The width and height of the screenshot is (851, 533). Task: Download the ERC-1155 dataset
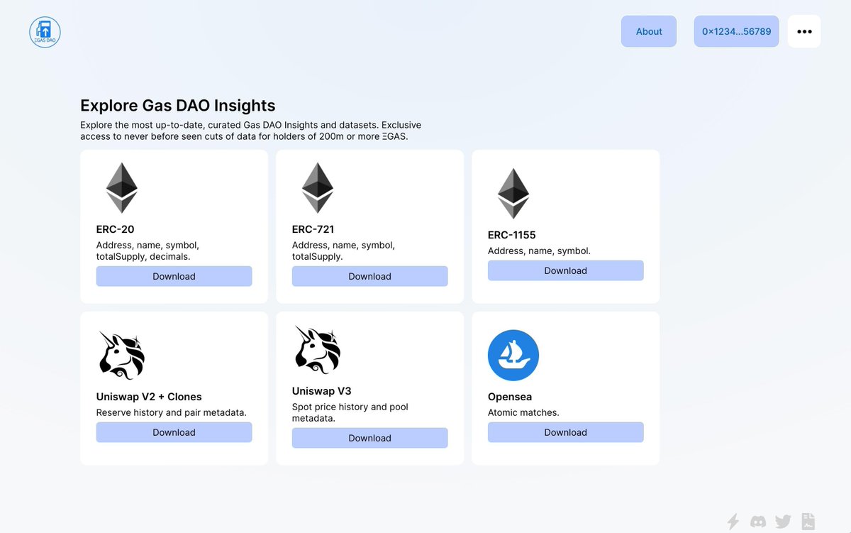pyautogui.click(x=565, y=270)
